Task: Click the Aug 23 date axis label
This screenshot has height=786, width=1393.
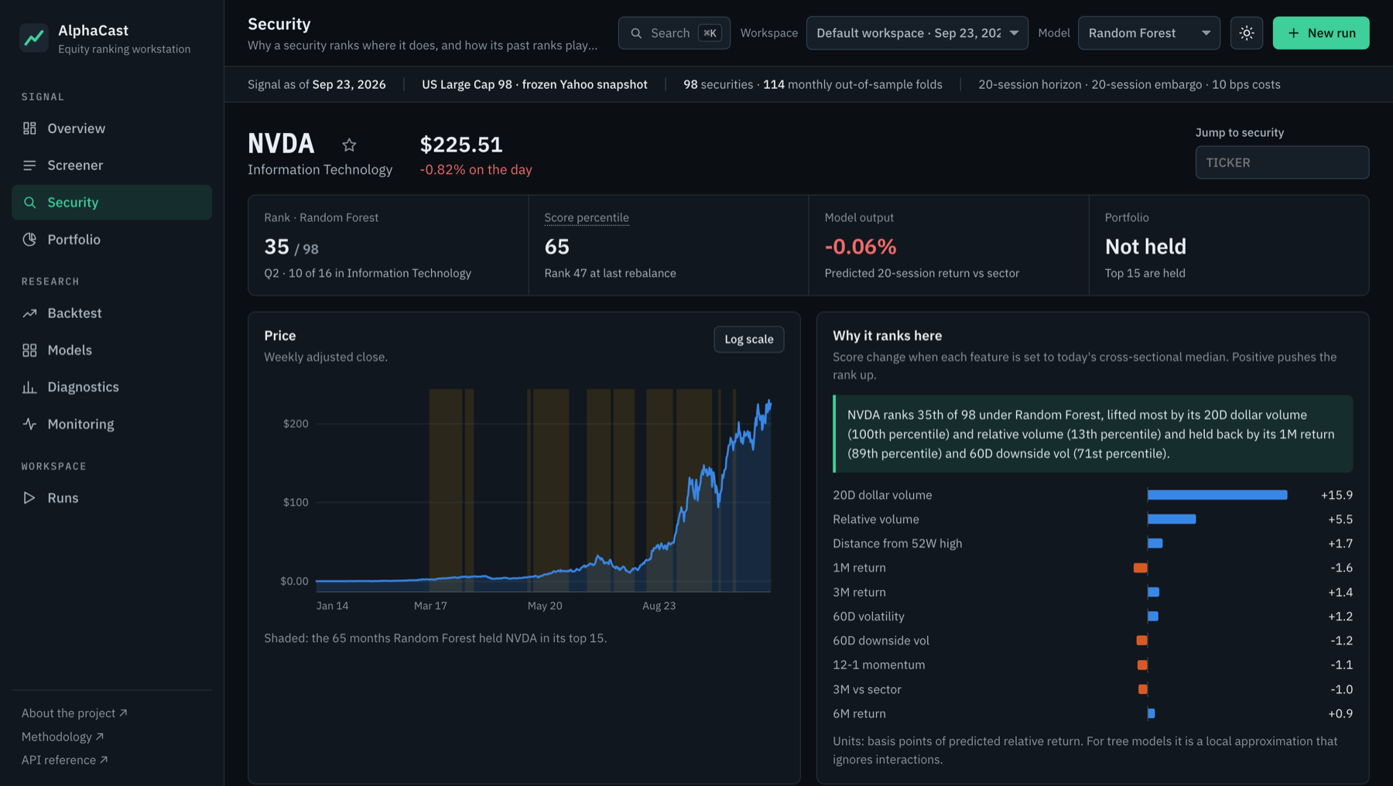Action: pos(659,606)
